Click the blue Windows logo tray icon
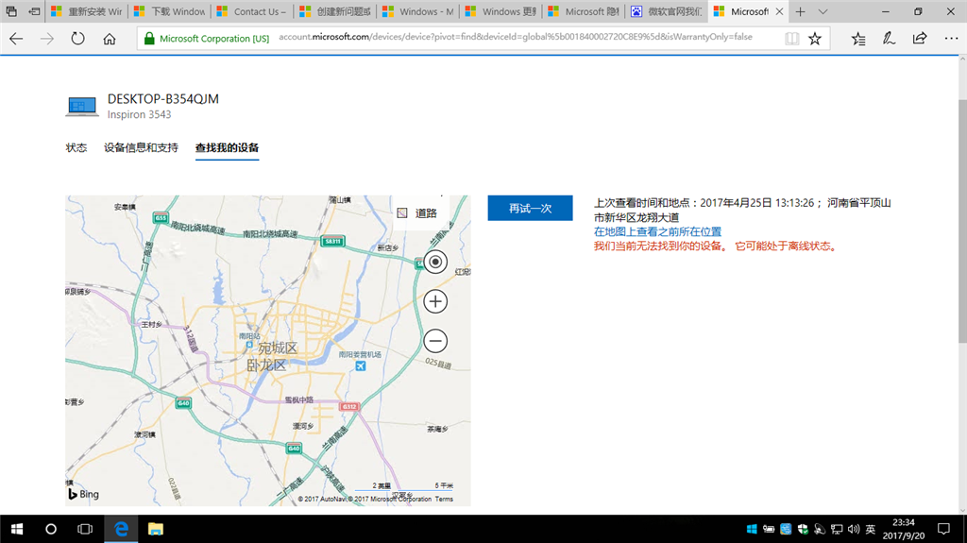967x543 pixels. point(751,529)
